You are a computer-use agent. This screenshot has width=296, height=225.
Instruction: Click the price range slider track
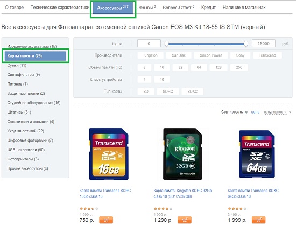pos(206,44)
